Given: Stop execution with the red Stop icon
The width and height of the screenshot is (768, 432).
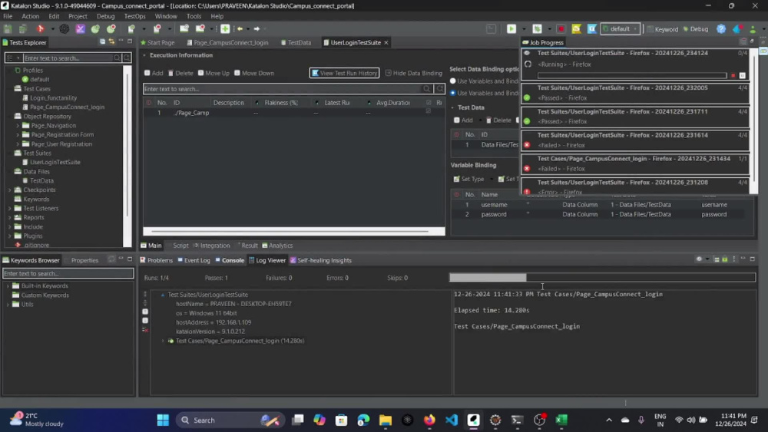Looking at the screenshot, I should pos(561,29).
